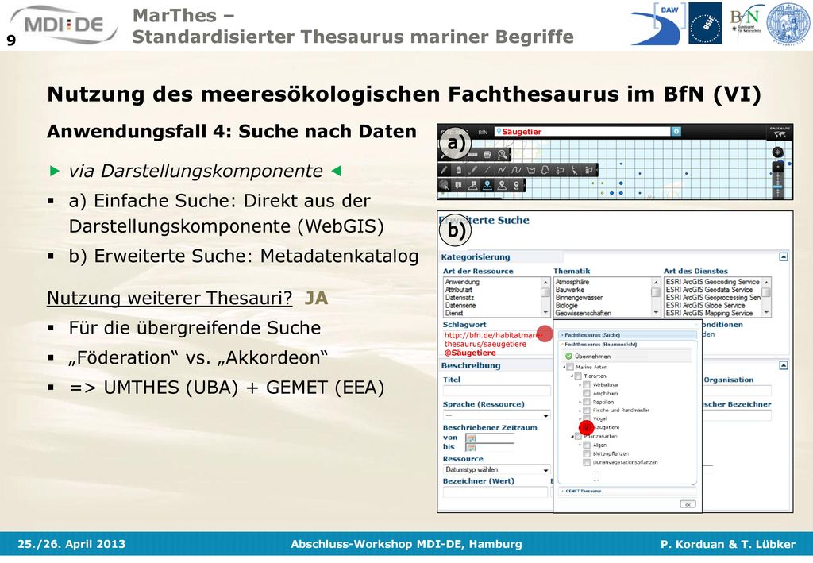Click the Titel input field
Screen dimensions: 813x563
click(497, 391)
